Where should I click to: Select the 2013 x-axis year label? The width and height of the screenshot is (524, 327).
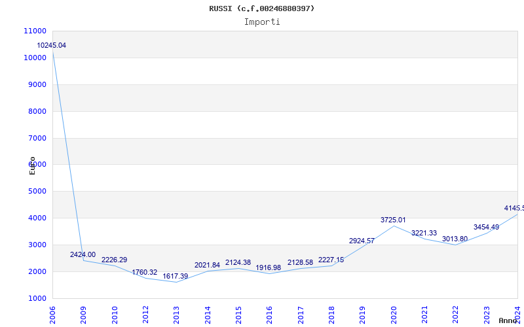[176, 315]
